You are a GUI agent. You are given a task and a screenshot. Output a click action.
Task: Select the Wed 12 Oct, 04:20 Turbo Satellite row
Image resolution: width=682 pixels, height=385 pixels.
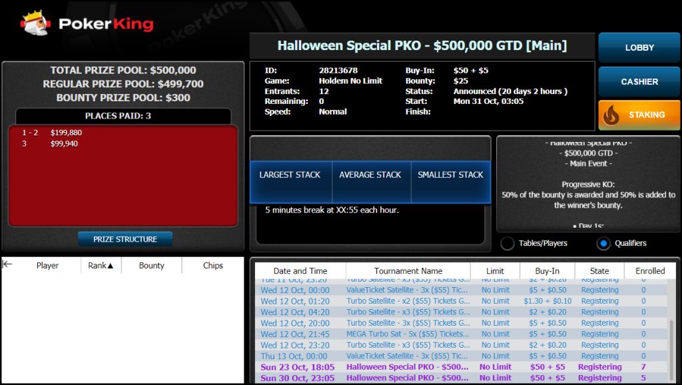coord(461,312)
